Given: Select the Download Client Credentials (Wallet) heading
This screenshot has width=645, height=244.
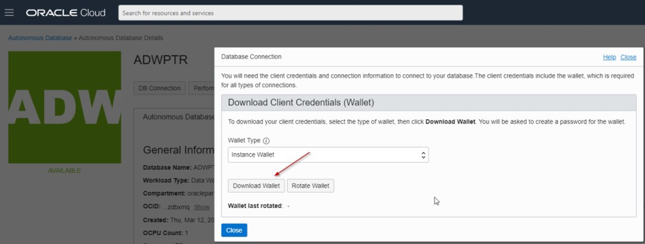Looking at the screenshot, I should [300, 102].
